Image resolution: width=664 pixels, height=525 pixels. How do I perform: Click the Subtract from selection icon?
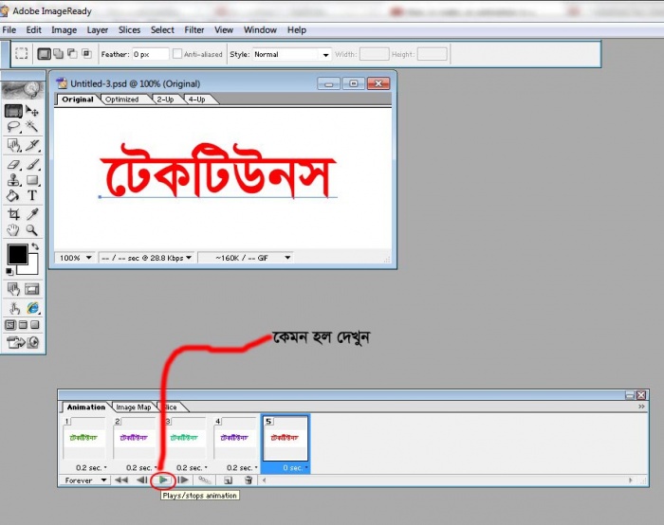point(72,53)
